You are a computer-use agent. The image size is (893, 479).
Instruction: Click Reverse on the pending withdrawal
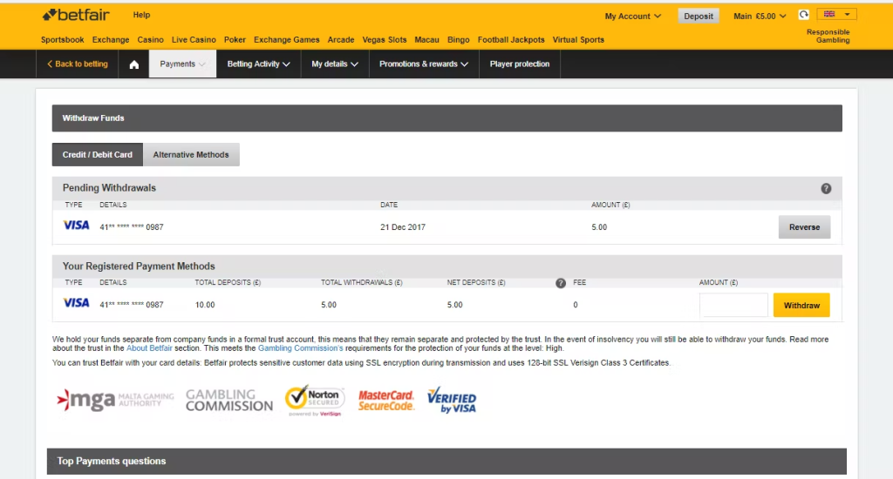(804, 227)
